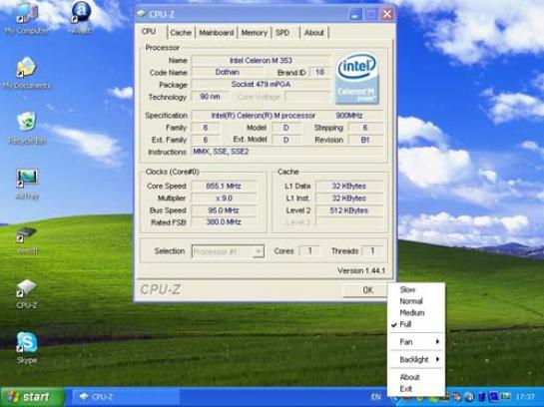
Task: Click the Name field Intel Celeron M 353
Action: point(261,60)
